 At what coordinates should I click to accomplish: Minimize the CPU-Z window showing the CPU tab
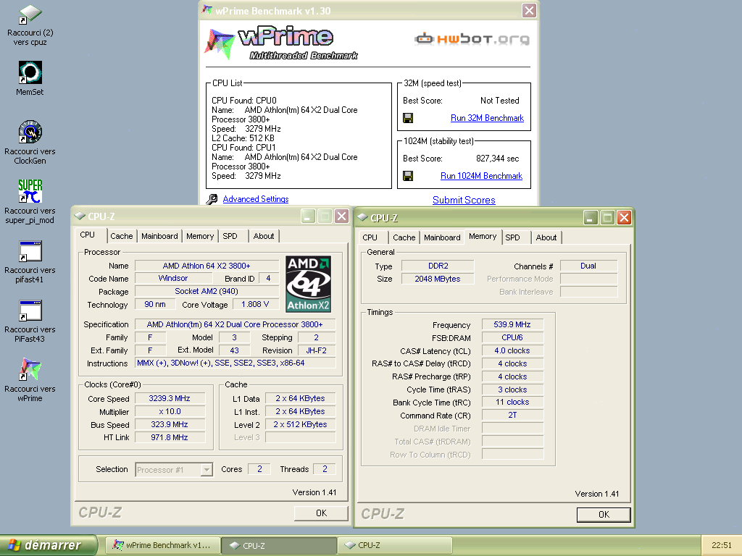308,216
